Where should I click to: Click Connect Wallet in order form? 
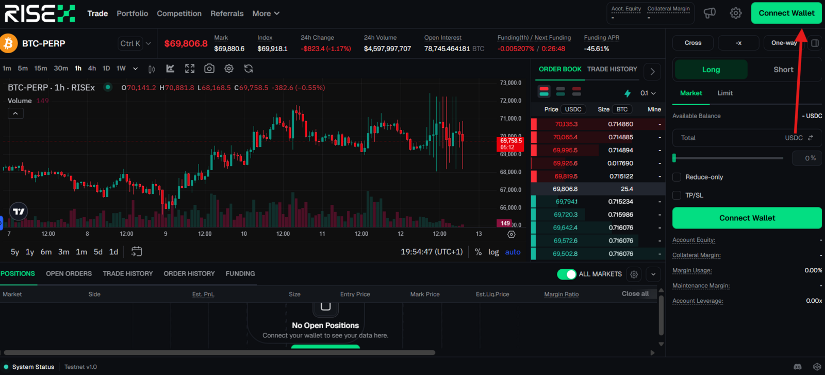[747, 218]
